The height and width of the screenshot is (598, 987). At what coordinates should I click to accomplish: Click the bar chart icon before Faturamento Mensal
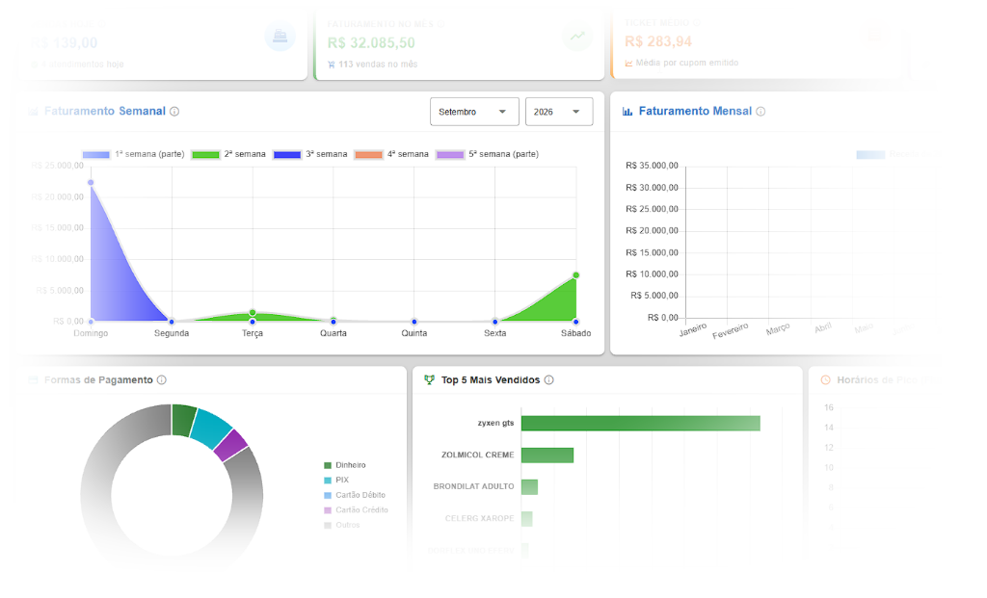point(627,112)
